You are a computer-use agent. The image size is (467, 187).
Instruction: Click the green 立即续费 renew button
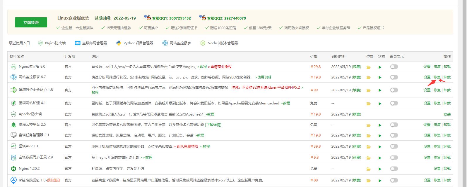tap(31, 22)
